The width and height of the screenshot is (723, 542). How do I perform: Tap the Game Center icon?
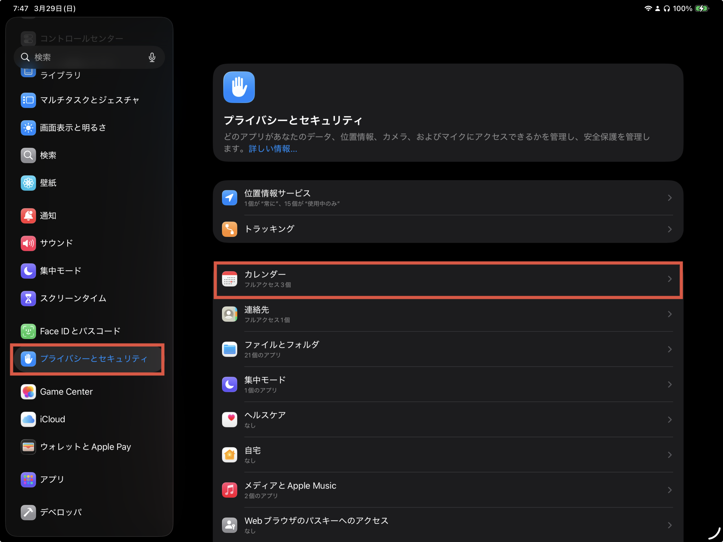point(29,392)
